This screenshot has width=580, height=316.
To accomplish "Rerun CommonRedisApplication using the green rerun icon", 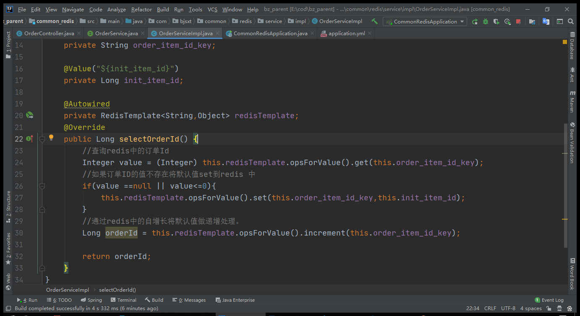I will [x=475, y=21].
